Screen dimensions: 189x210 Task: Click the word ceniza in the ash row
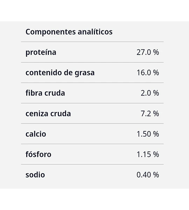(x=37, y=113)
